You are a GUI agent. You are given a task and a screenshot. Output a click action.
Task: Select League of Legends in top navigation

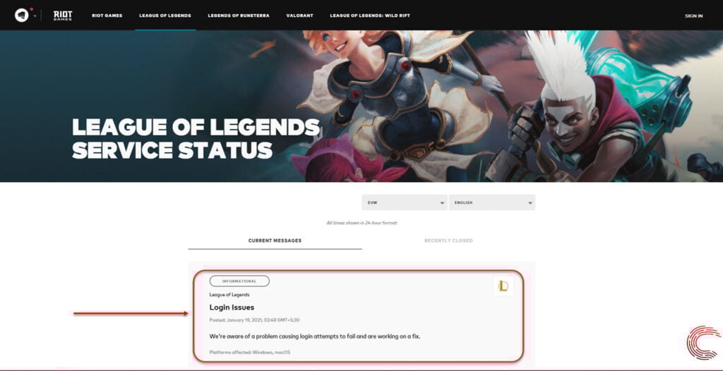click(x=165, y=16)
